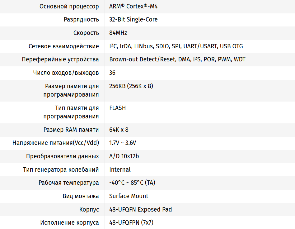Image resolution: width=295 pixels, height=229 pixels.
Task: Select the "-40°C ~ 85°C (TA)" temperature value
Action: click(x=132, y=183)
